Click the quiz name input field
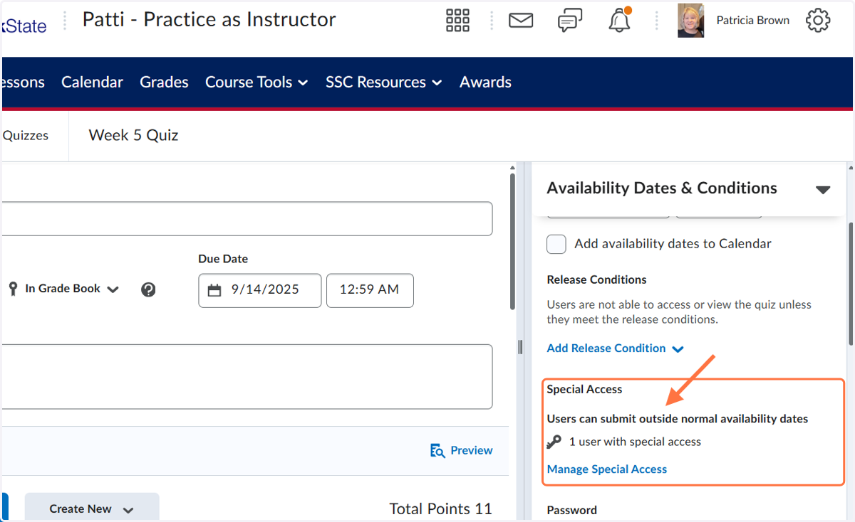This screenshot has width=855, height=522. coord(247,219)
